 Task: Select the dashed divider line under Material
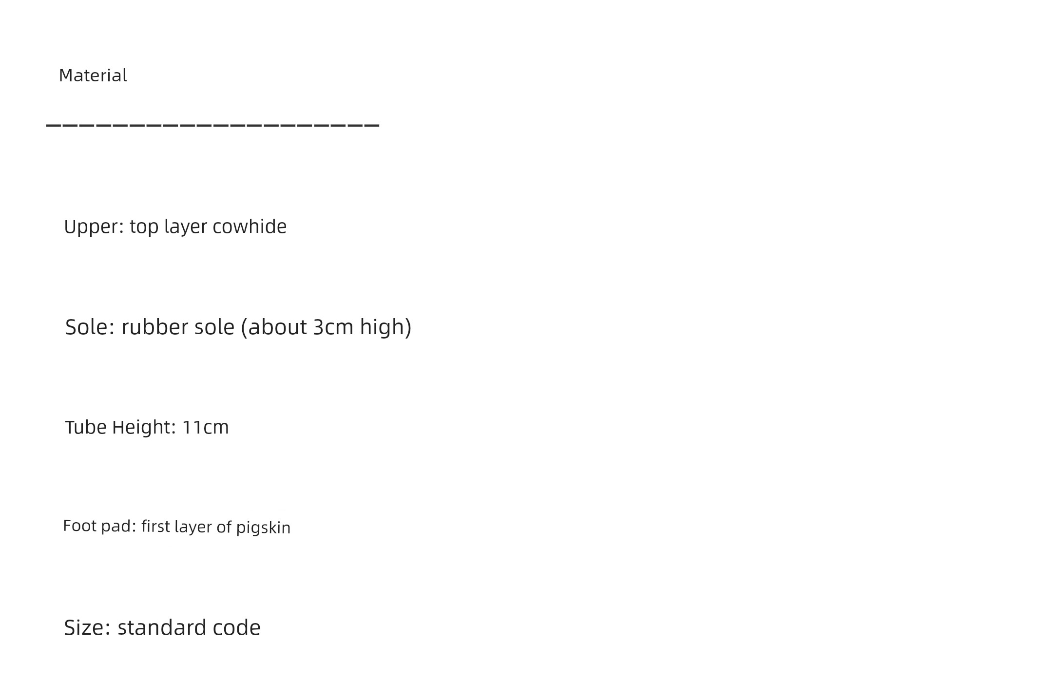[212, 125]
